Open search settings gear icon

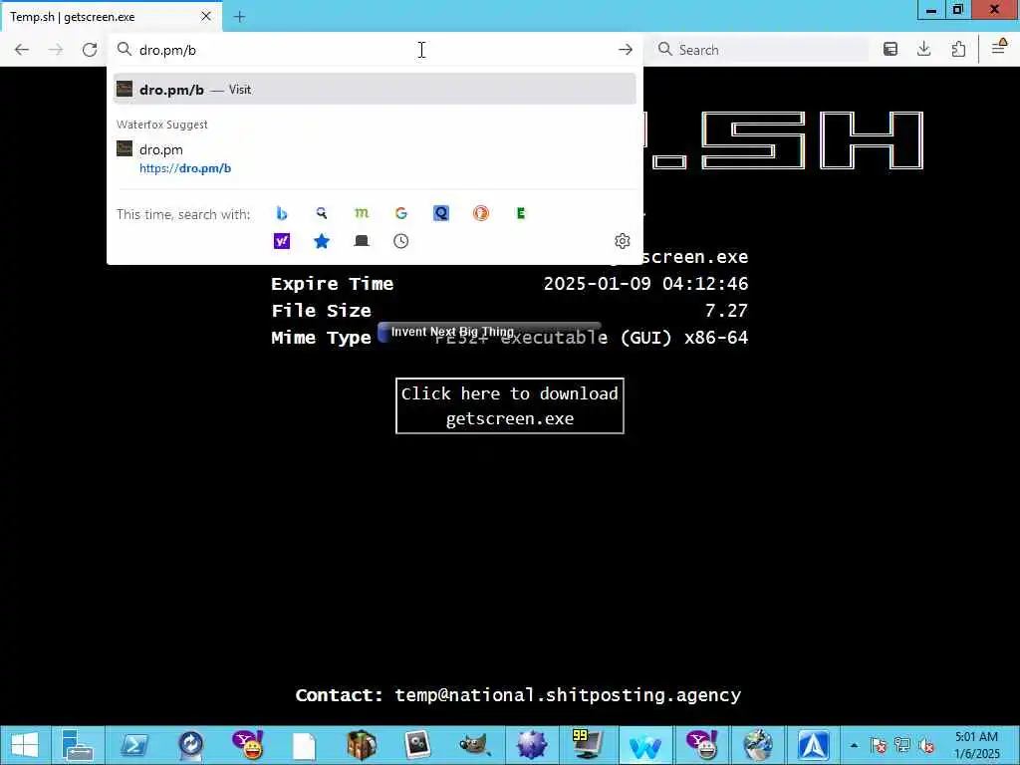click(x=623, y=241)
